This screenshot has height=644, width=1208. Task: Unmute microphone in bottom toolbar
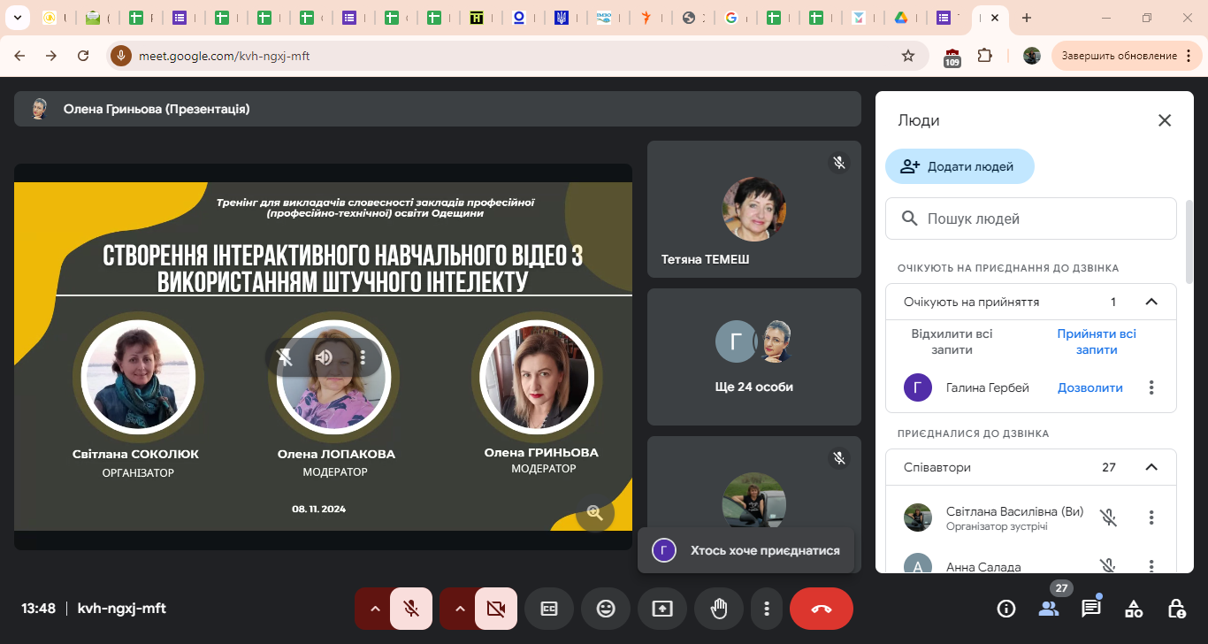411,609
